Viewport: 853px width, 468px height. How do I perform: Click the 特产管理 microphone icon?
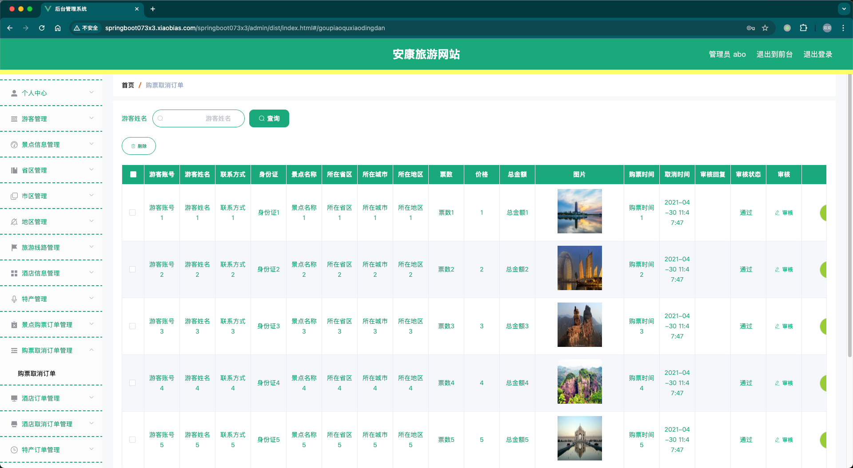coord(14,299)
